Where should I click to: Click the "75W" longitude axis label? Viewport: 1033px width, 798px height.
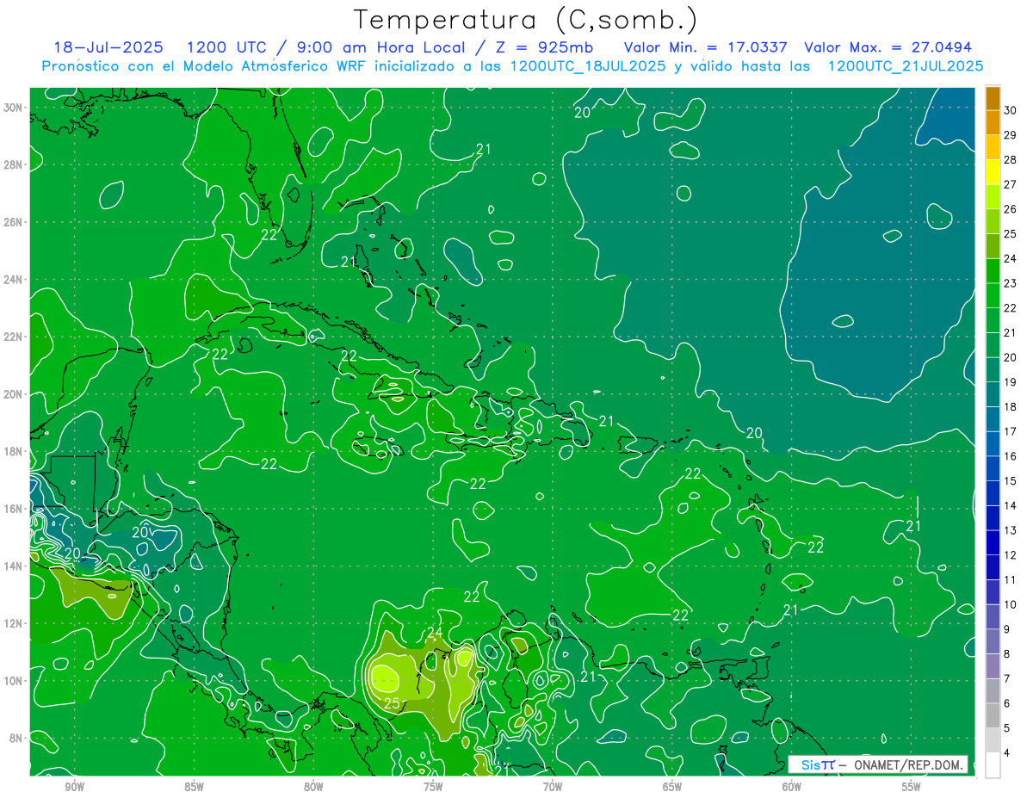tap(433, 787)
